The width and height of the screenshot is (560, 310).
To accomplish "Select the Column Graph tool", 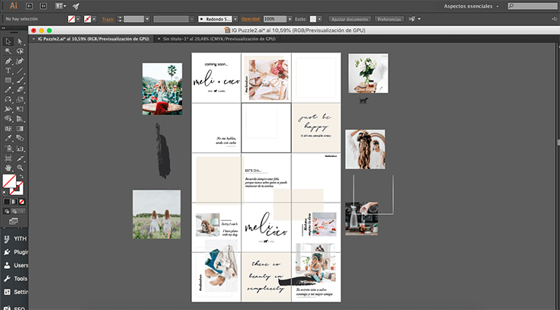I will point(20,148).
